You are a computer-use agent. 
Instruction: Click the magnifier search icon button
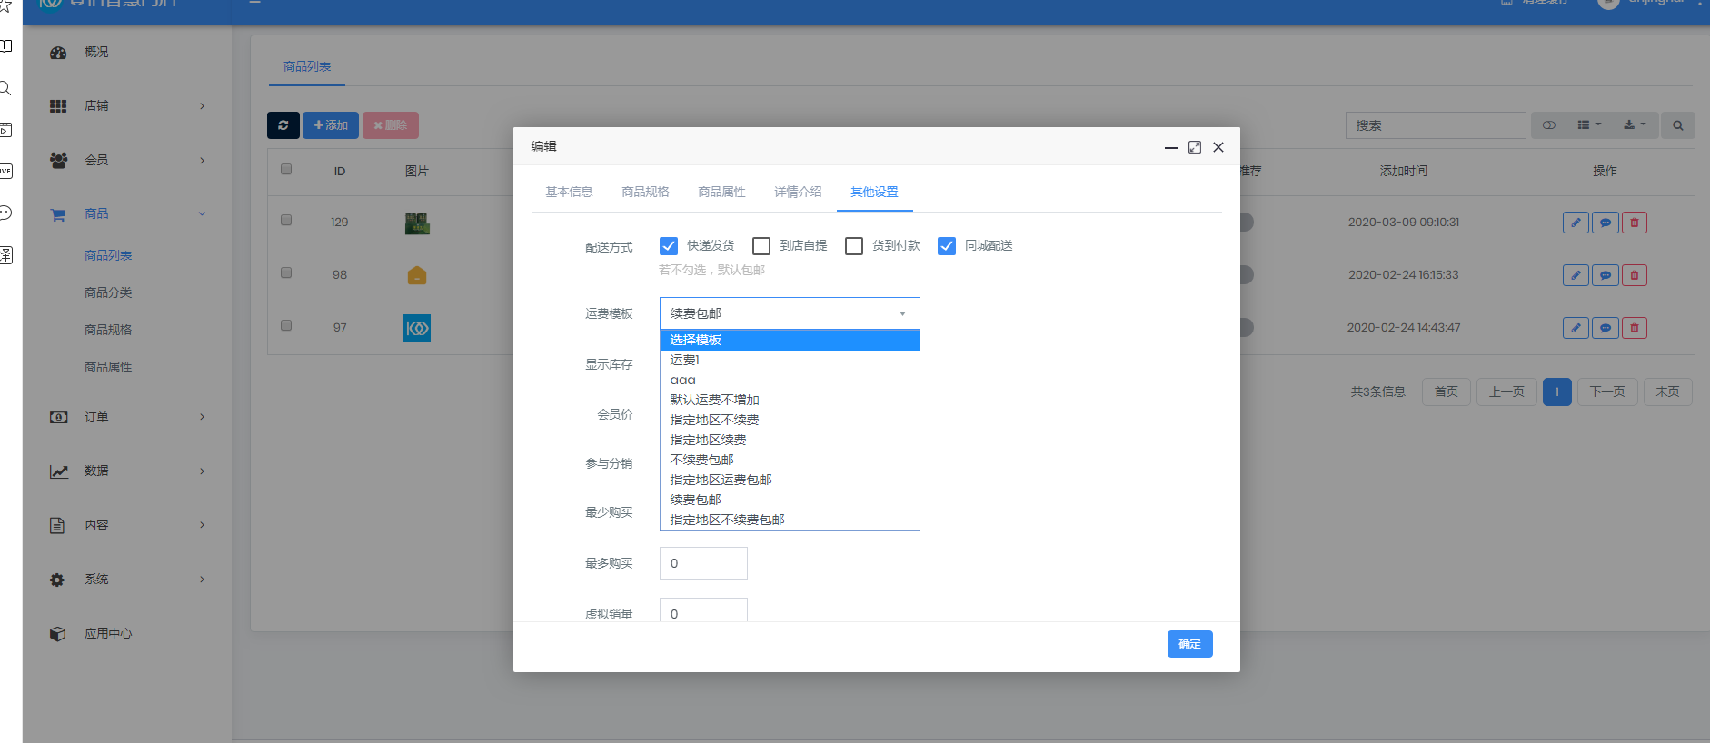1677,125
